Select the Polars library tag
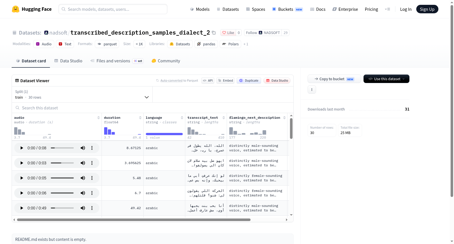Image resolution: width=454 pixels, height=244 pixels. [230, 44]
